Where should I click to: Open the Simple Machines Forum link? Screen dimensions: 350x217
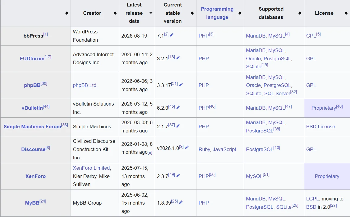[x=32, y=127]
